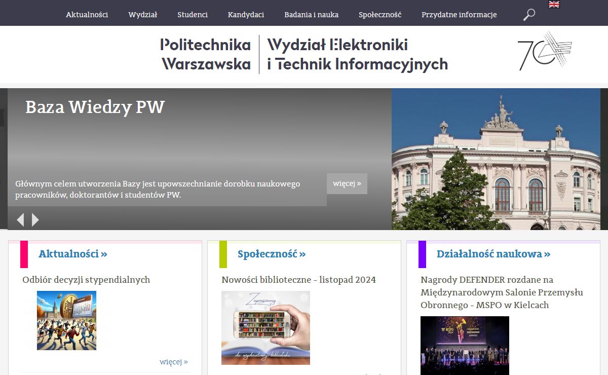Open the Badania i nauka menu
Screen dimensions: 608x375
312,15
